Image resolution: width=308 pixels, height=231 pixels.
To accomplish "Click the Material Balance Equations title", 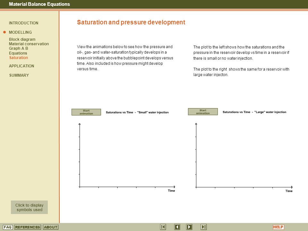I will click(39, 4).
